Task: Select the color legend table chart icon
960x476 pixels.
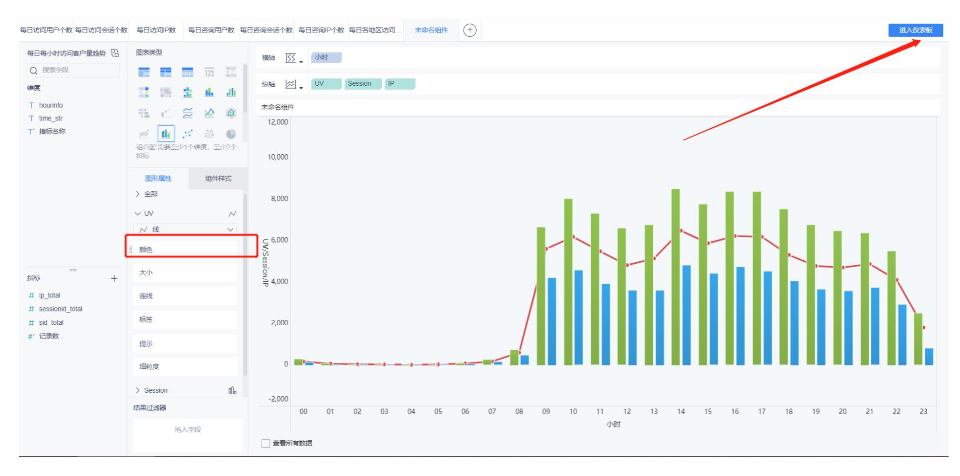Action: pos(144,92)
